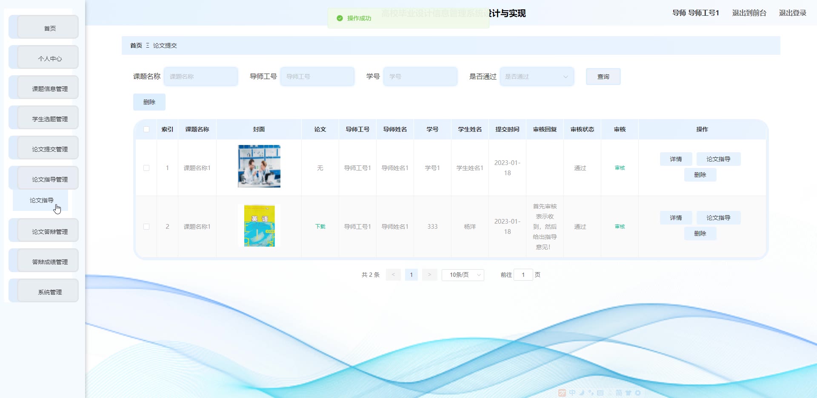Click the 下载 link in row 2
Screen dimensions: 817x398
[320, 227]
